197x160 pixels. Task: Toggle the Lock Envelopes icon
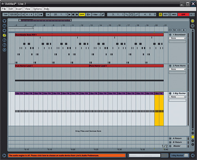184,30
